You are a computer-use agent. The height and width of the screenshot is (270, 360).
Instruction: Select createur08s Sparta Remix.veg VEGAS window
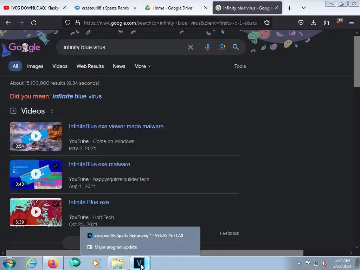[x=140, y=235]
